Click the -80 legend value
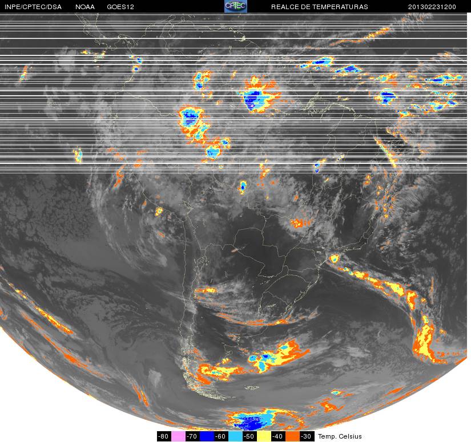Screen dimensions: 471x442 coord(164,436)
